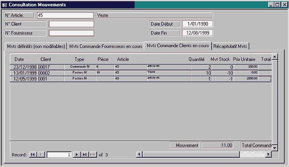Click the Date Fin label
Screen dimensions: 289x167
tap(165, 33)
